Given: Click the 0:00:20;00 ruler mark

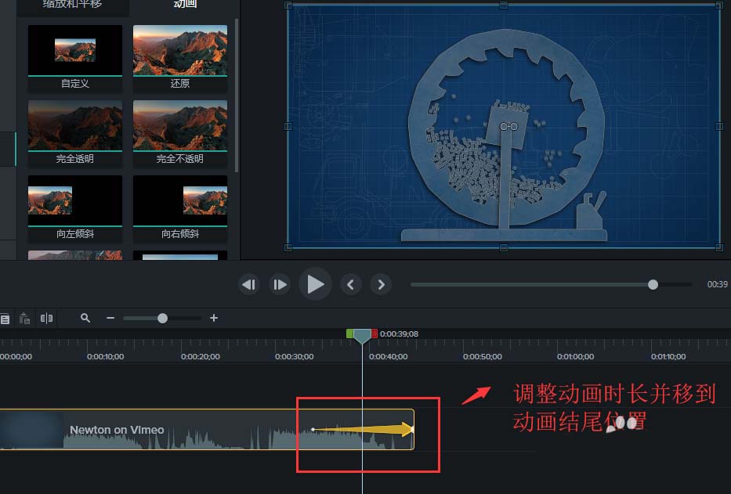Looking at the screenshot, I should point(200,356).
